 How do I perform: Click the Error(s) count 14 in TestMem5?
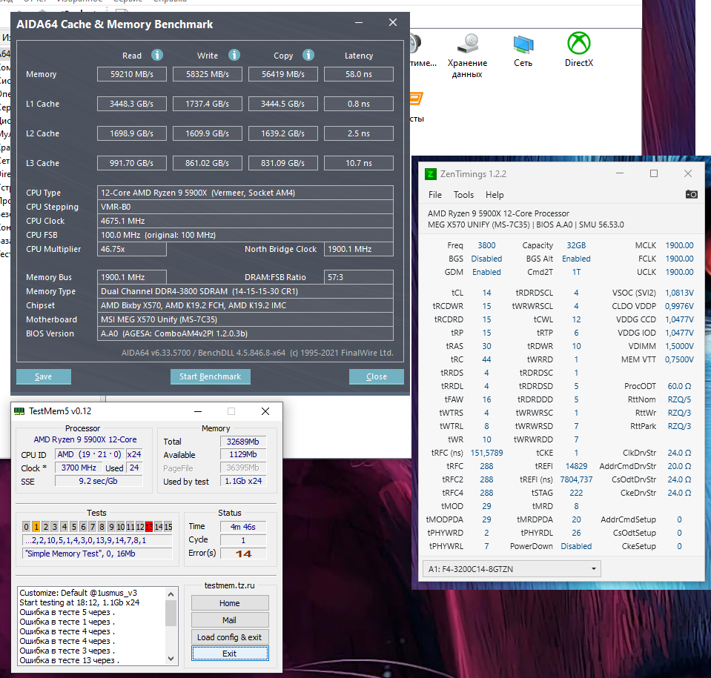click(243, 554)
